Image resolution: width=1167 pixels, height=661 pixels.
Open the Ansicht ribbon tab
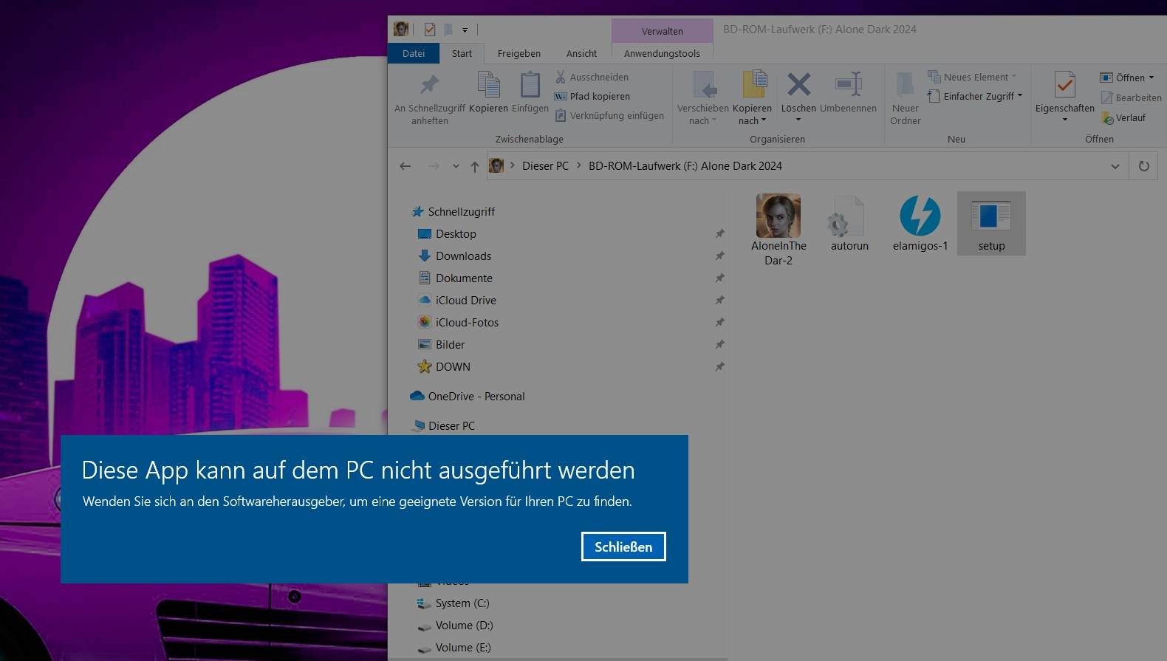pos(581,53)
